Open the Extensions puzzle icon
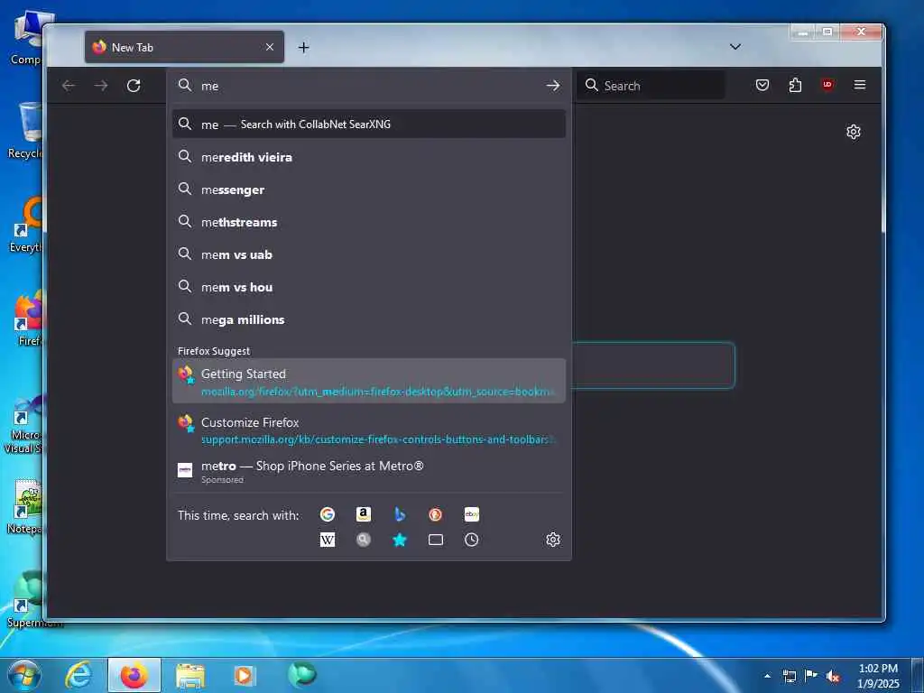924x693 pixels. [795, 85]
